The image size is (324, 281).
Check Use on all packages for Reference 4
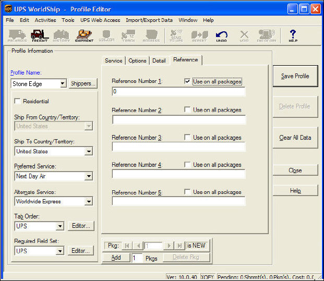[x=187, y=165]
